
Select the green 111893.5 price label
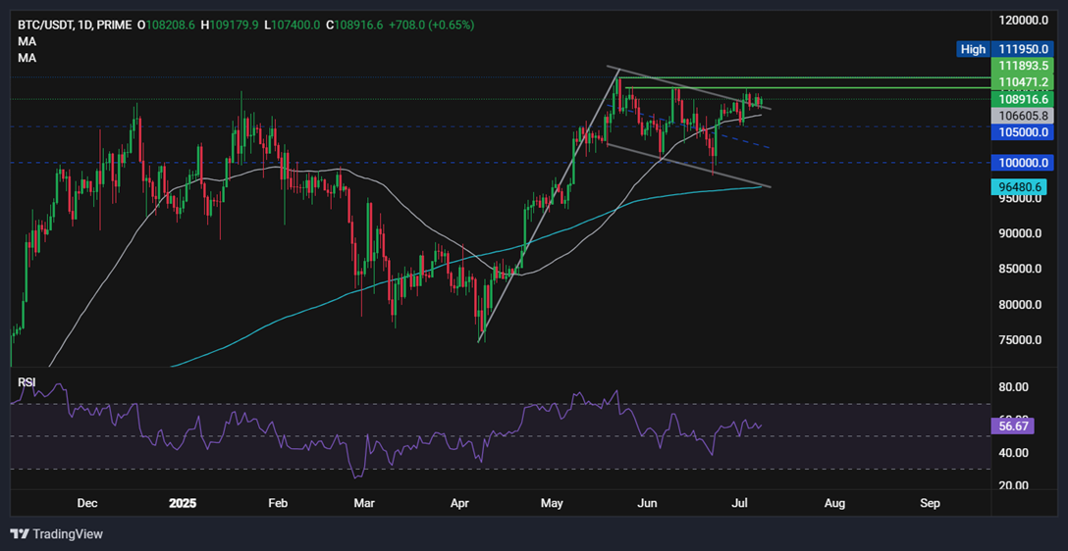(1023, 66)
